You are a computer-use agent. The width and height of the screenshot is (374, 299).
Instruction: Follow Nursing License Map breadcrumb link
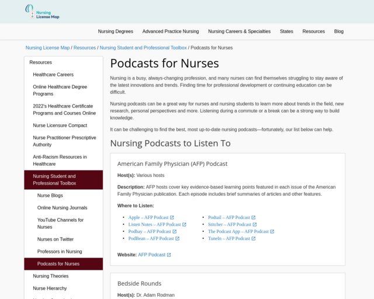(x=47, y=48)
